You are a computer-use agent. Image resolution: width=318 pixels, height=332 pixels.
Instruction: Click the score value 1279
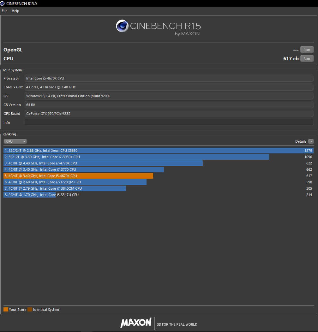tap(308, 151)
